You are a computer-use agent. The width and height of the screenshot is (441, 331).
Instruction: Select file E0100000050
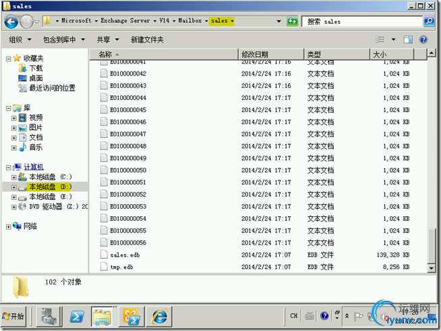[x=128, y=170]
